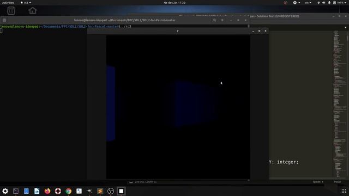349x196 pixels.
Task: Open the 'en' keyboard layout dropdown
Action: pos(308,3)
